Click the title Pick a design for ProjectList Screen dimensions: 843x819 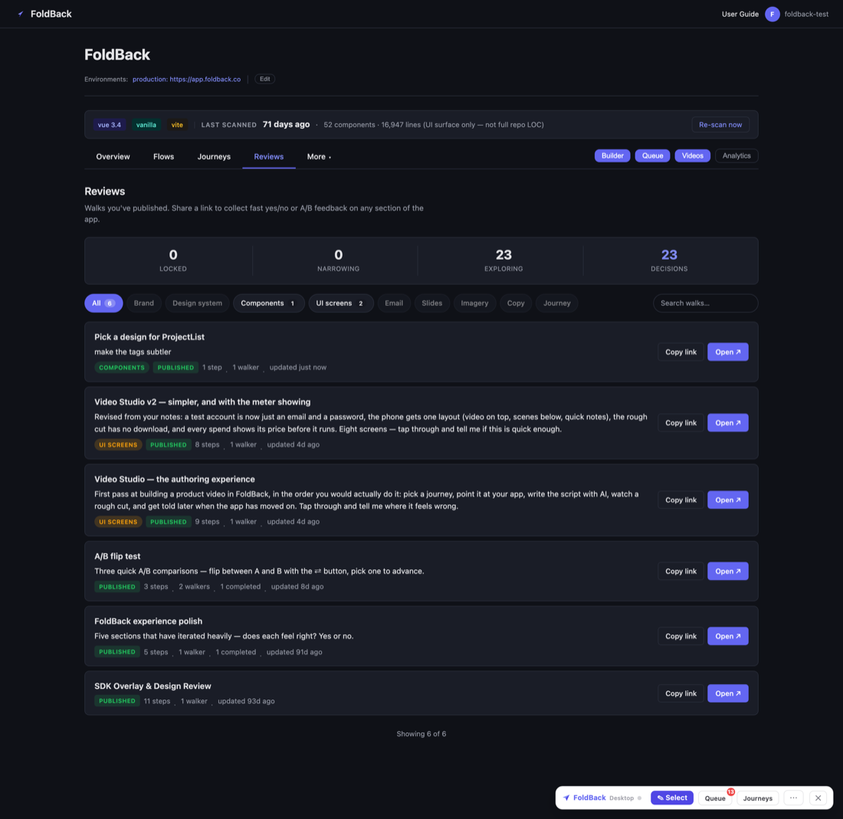149,337
